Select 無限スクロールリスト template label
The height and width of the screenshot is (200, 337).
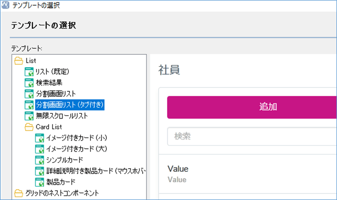coord(61,116)
